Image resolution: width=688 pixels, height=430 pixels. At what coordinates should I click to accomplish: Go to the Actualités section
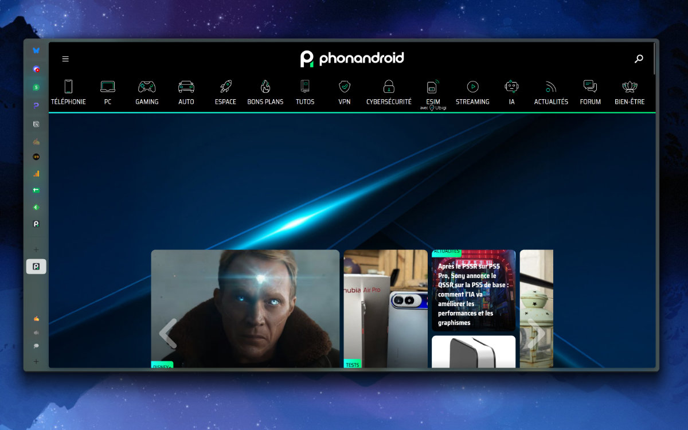click(551, 92)
